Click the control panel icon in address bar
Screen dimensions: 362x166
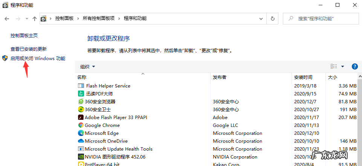pyautogui.click(x=43, y=19)
